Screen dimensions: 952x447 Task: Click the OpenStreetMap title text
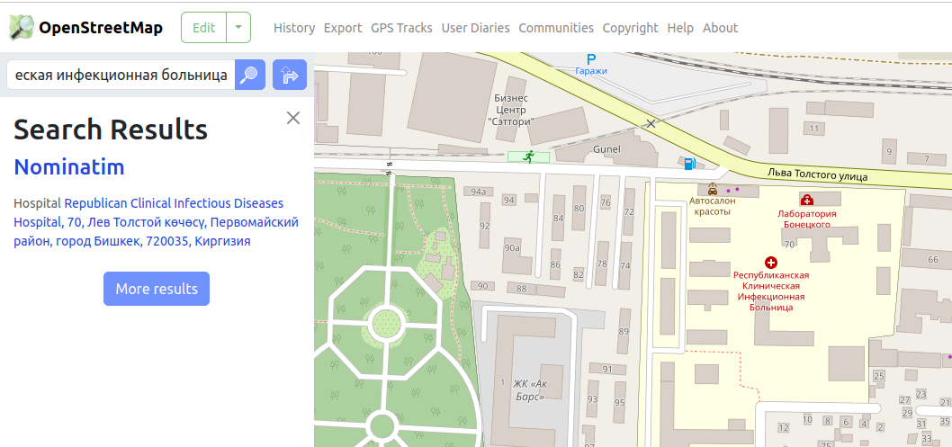point(101,28)
